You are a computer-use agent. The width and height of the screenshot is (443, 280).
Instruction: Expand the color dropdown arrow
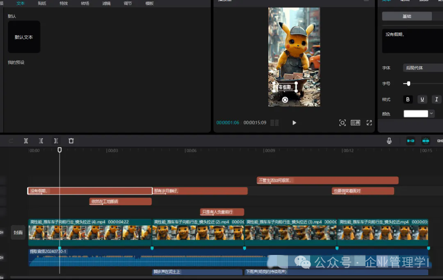432,114
